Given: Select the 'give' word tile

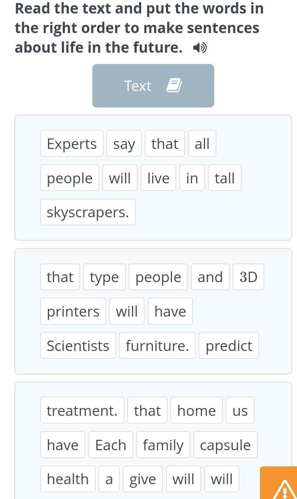Looking at the screenshot, I should (x=142, y=479).
